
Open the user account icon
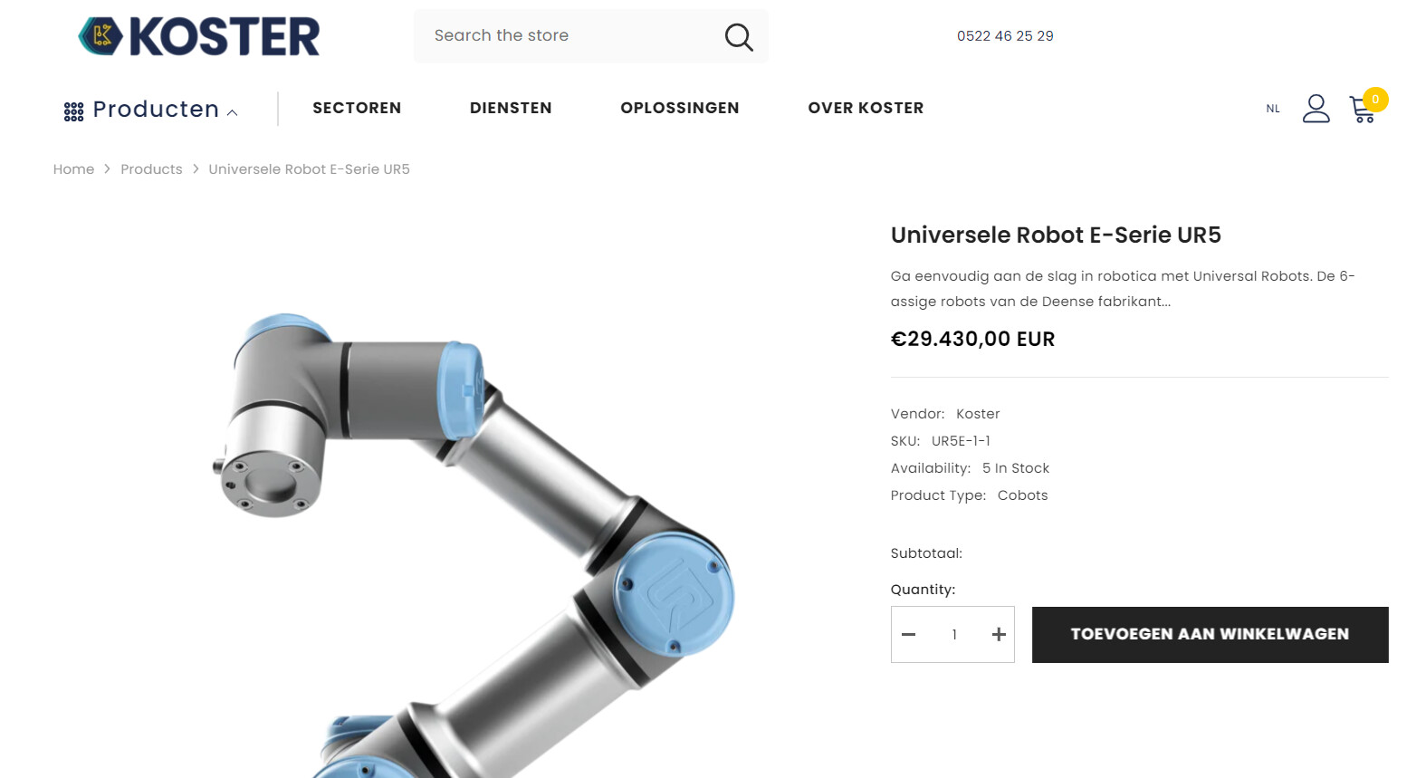pyautogui.click(x=1316, y=109)
